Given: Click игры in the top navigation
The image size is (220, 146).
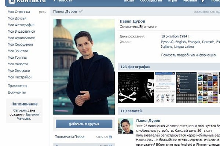Looking at the screenshot, I should (173, 1).
